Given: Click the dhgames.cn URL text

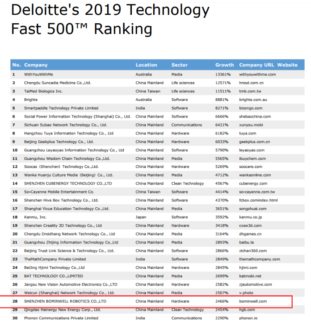Looking at the screenshot, I should click(x=250, y=234).
